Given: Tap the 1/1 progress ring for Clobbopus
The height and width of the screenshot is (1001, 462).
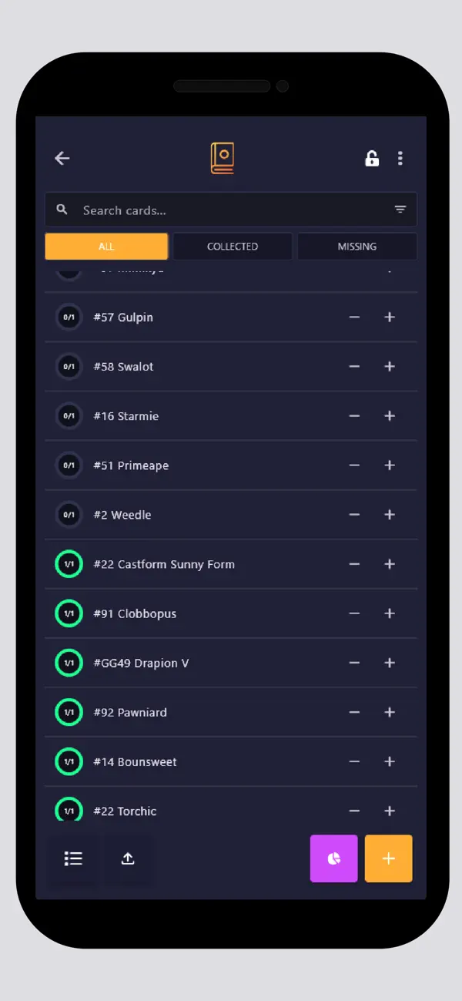Looking at the screenshot, I should tap(69, 613).
